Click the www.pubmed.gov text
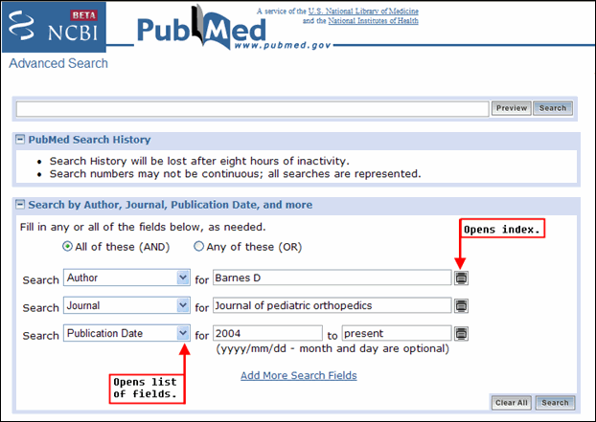This screenshot has width=596, height=422. pos(283,46)
